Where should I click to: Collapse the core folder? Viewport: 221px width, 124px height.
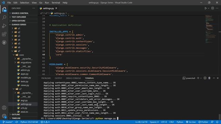pyautogui.click(x=23, y=55)
